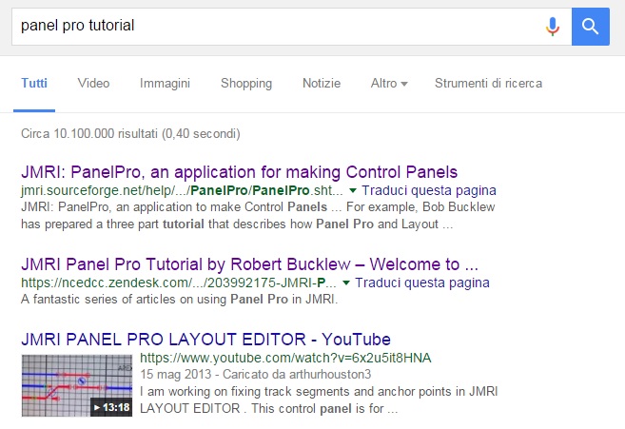This screenshot has width=625, height=429.
Task: Open the JMRI: PanelPro Control Panels result
Action: tap(239, 172)
